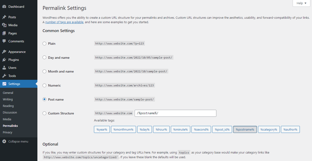Click the Comments speech bubble icon
Screen dimensions: 312x161
click(4, 41)
